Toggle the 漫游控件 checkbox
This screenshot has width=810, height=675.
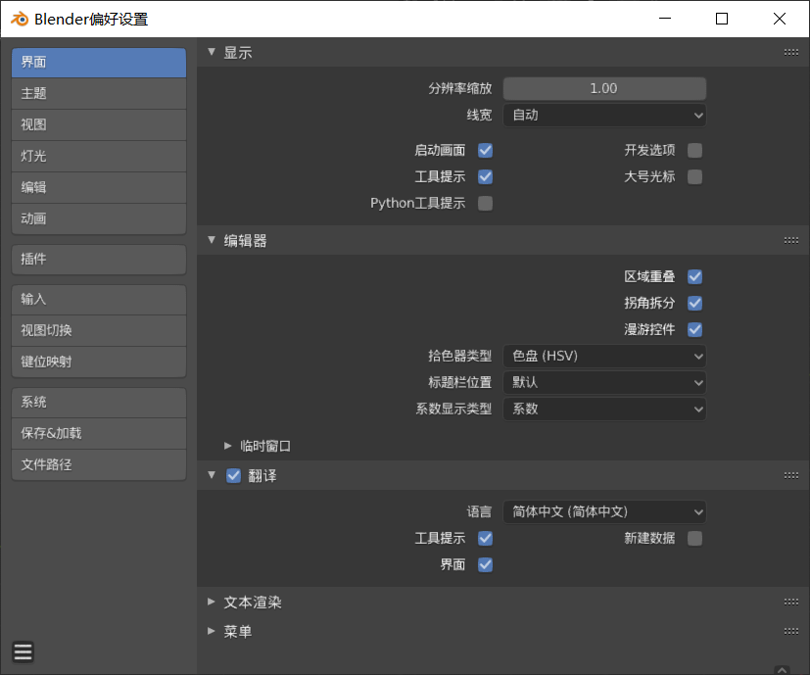694,329
